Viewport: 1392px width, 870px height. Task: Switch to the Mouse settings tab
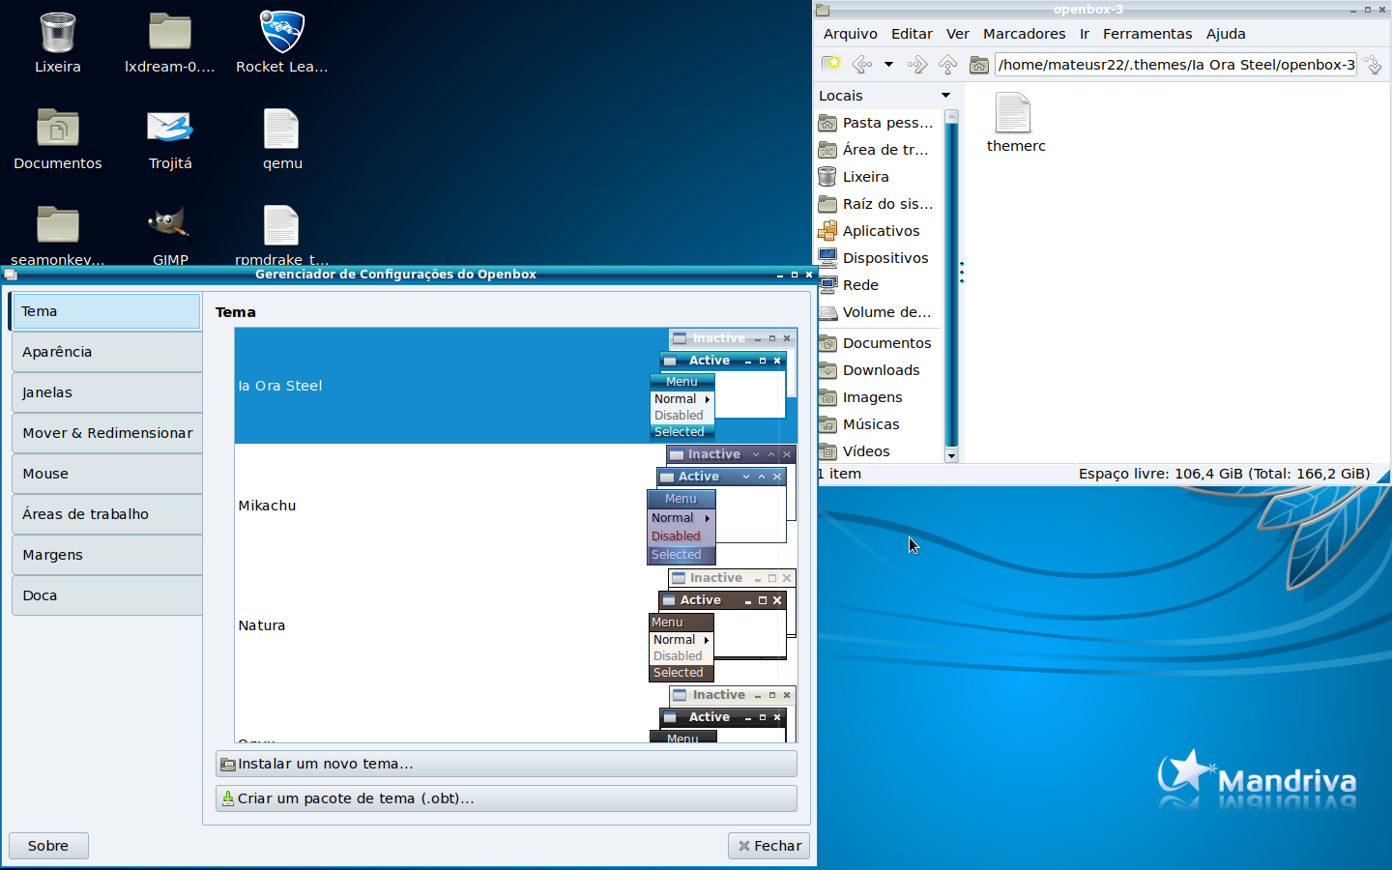coord(107,474)
